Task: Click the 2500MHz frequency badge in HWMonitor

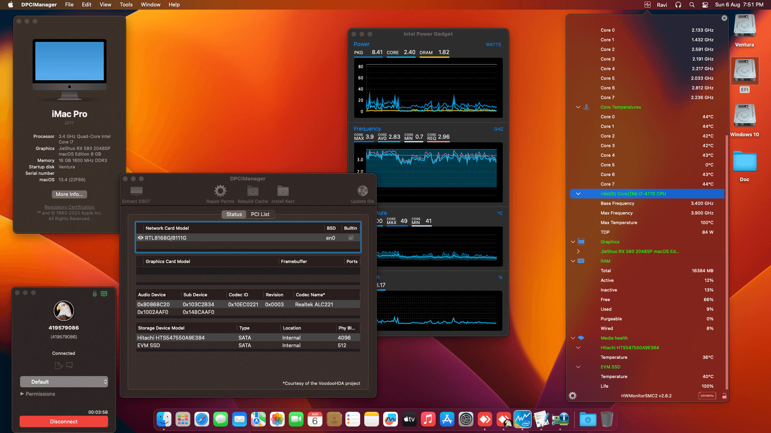Action: pos(707,396)
